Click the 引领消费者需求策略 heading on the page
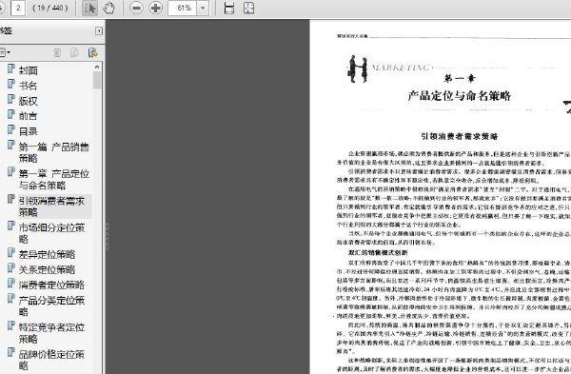This screenshot has width=571, height=374. tap(460, 137)
